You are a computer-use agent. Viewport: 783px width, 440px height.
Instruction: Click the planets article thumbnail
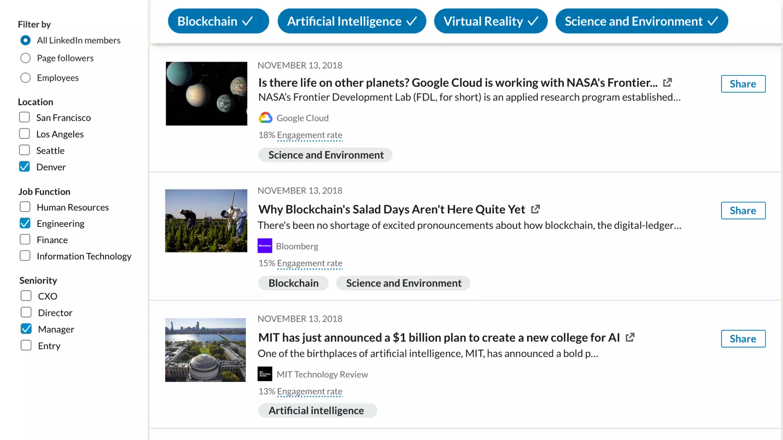point(206,94)
